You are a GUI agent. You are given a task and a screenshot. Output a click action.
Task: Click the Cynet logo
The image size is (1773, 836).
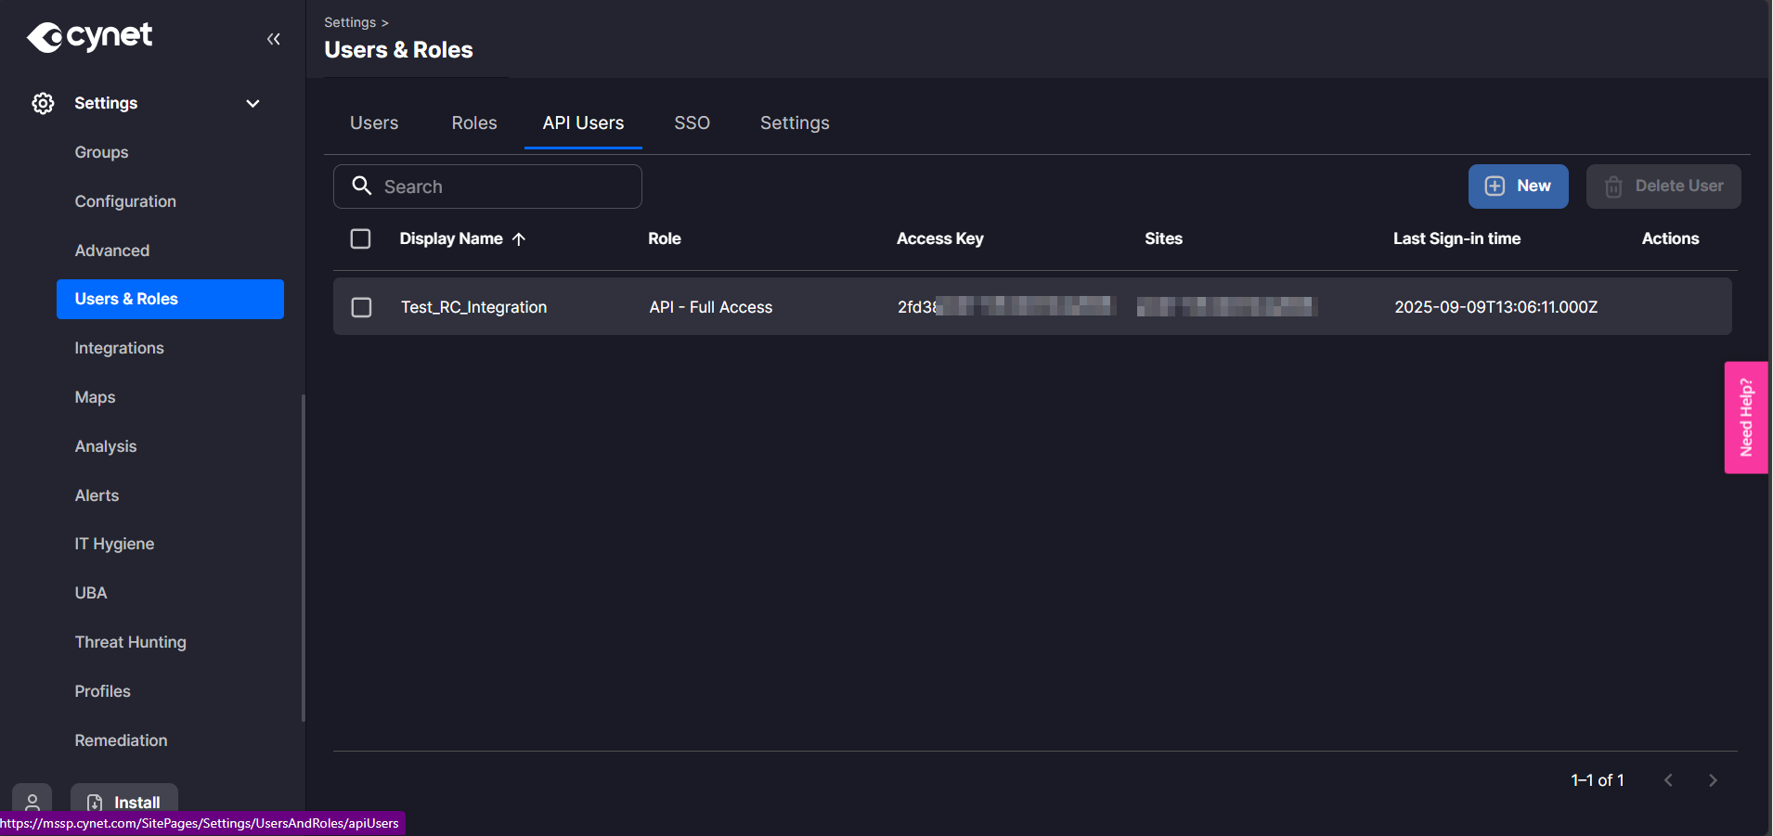89,37
